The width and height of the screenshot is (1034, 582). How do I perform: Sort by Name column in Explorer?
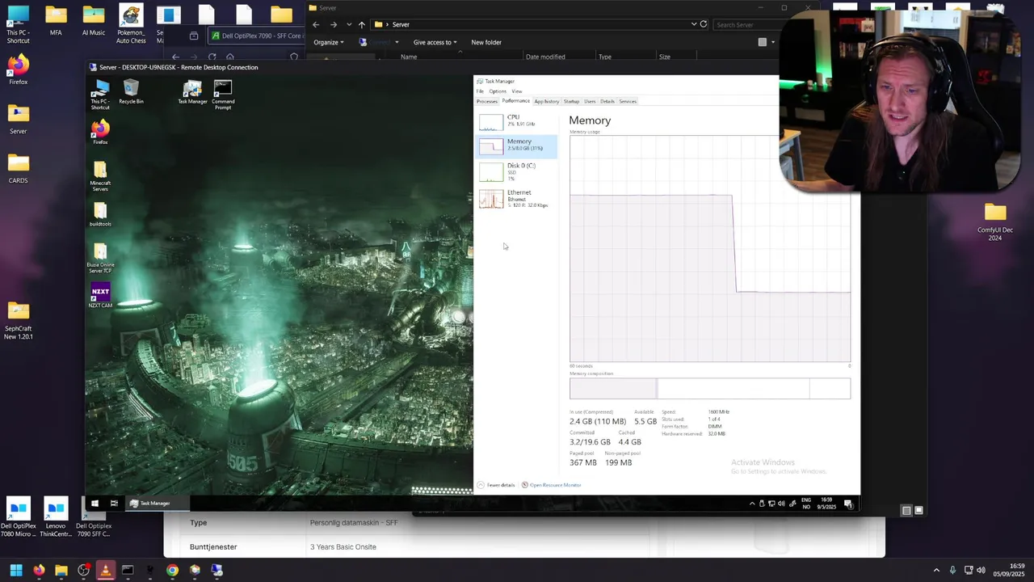tap(409, 57)
